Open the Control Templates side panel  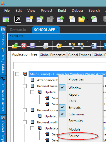(3, 128)
